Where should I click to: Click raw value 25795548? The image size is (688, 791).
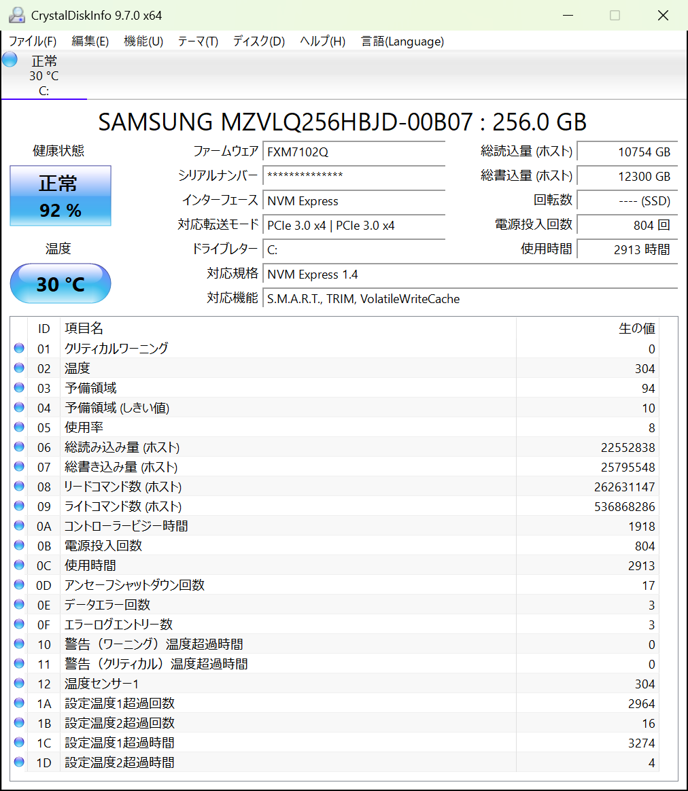tap(627, 467)
